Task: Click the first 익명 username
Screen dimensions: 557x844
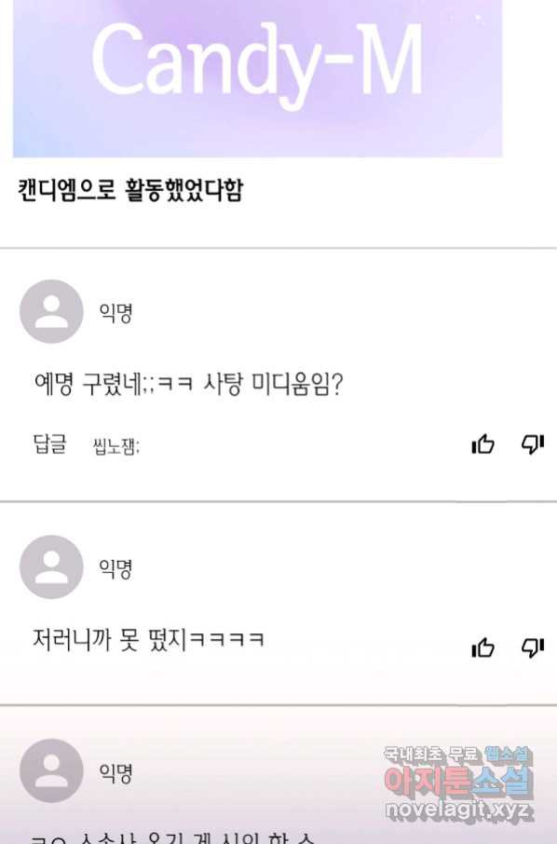Action: (115, 312)
